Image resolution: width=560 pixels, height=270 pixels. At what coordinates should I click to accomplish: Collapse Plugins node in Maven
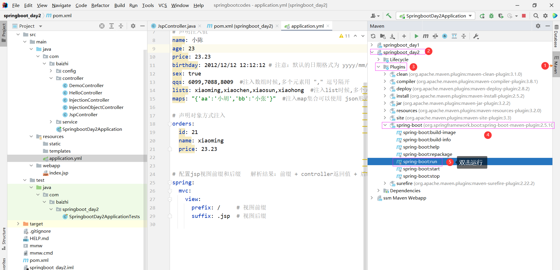[x=378, y=67]
